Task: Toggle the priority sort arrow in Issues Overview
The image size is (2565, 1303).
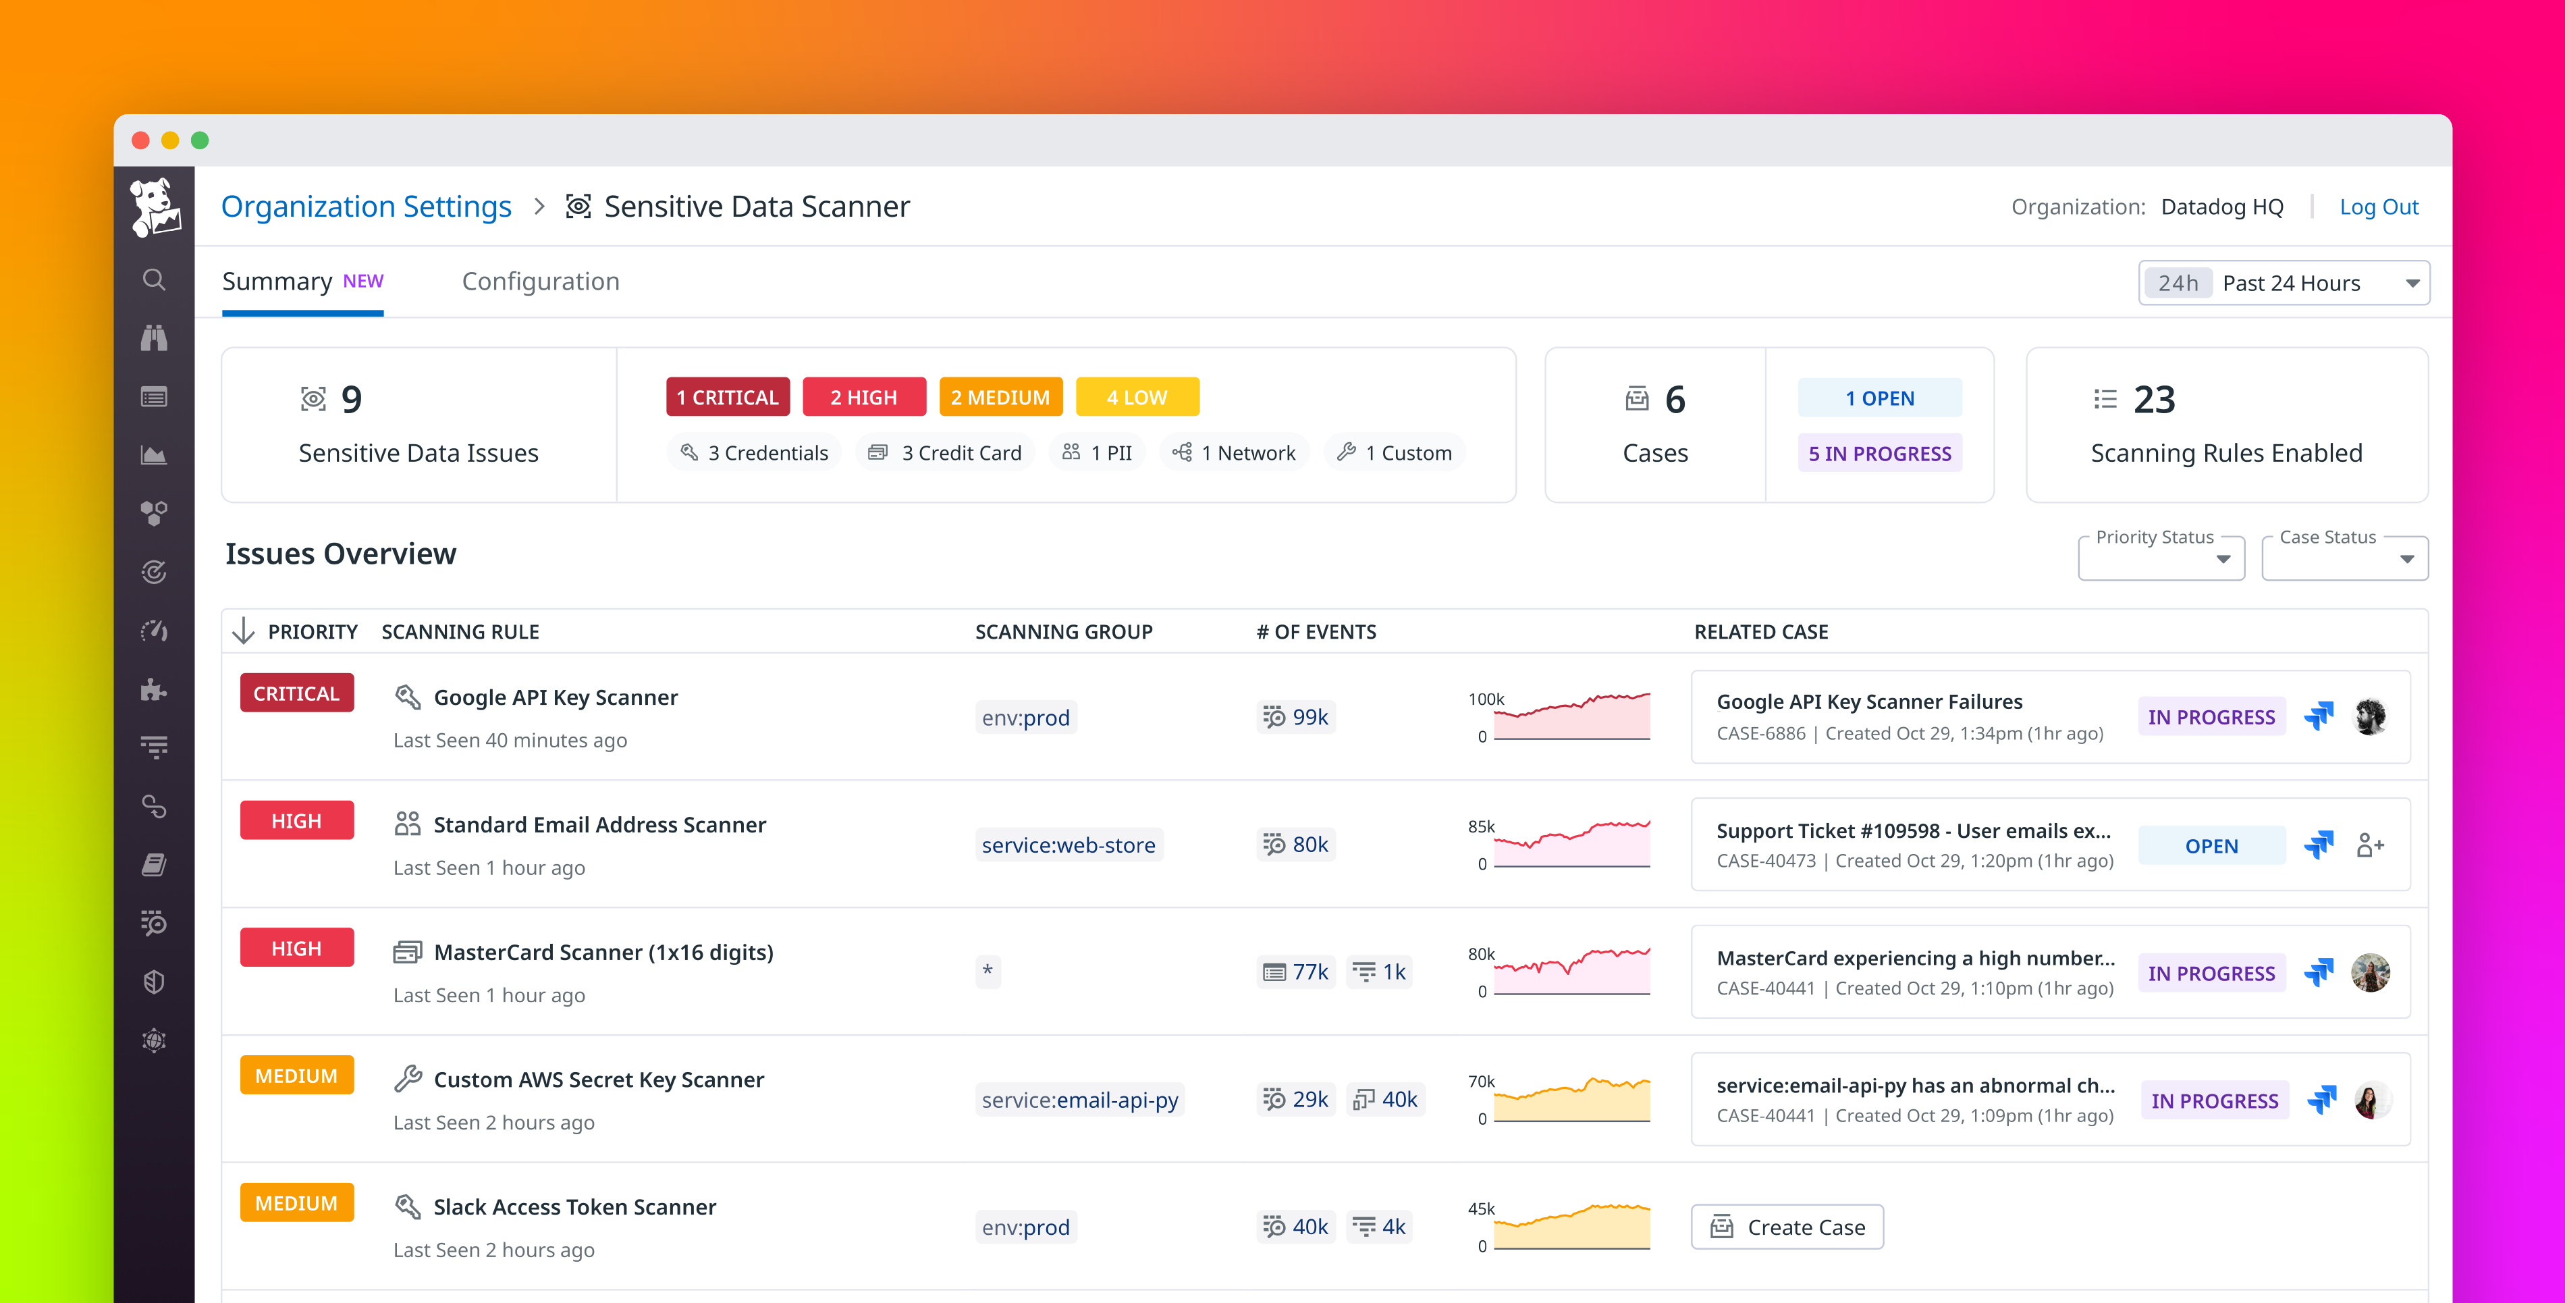Action: (244, 631)
